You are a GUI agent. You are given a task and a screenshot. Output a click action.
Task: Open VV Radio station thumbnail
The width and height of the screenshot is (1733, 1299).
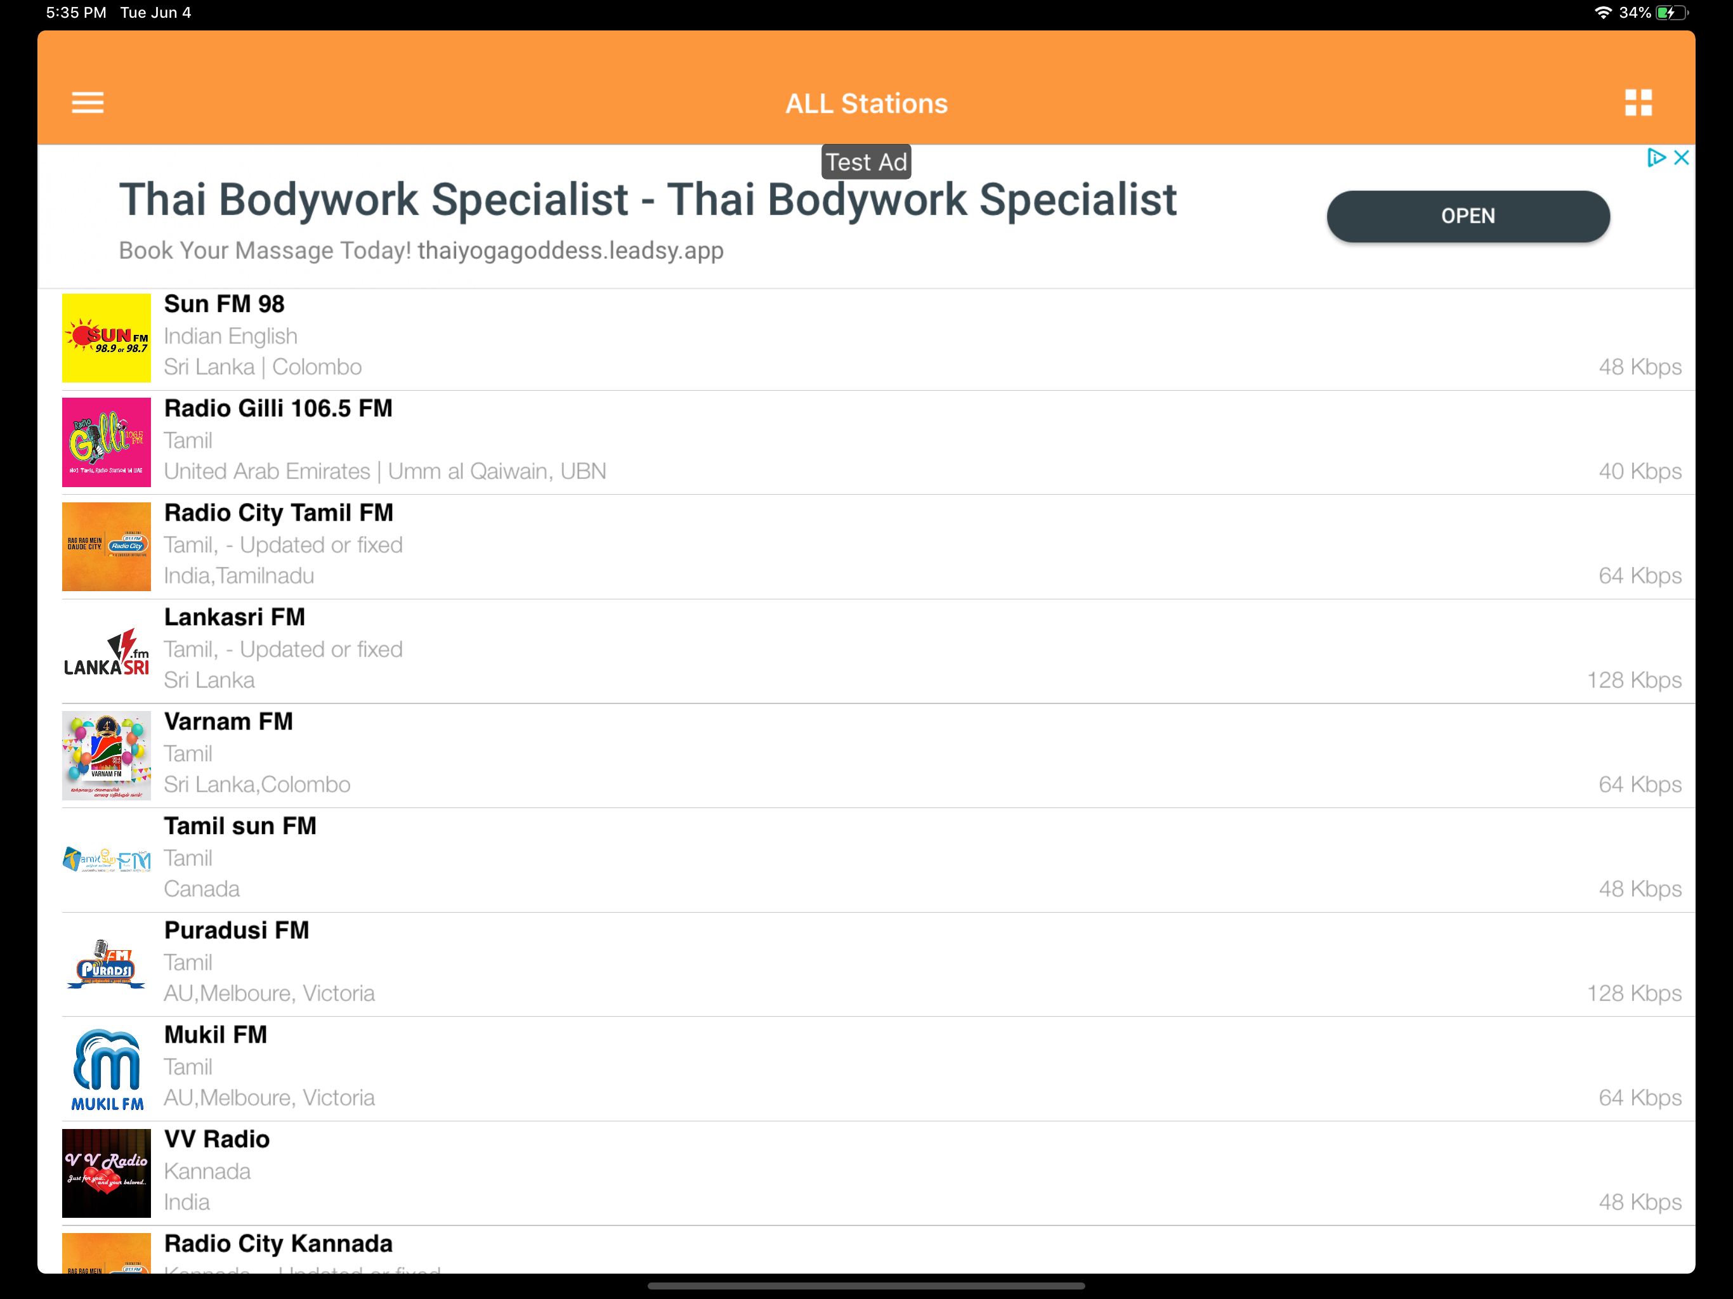click(107, 1173)
